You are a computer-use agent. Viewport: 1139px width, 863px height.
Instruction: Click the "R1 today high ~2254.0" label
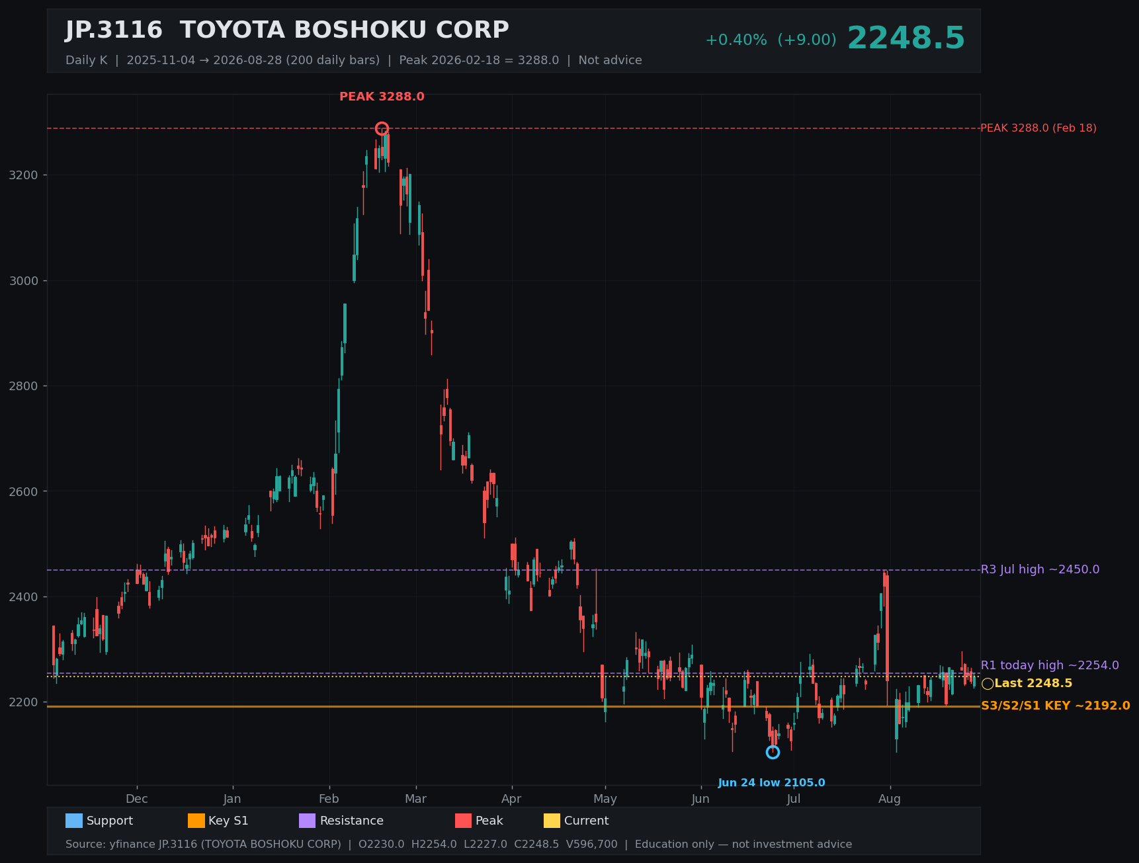1050,665
